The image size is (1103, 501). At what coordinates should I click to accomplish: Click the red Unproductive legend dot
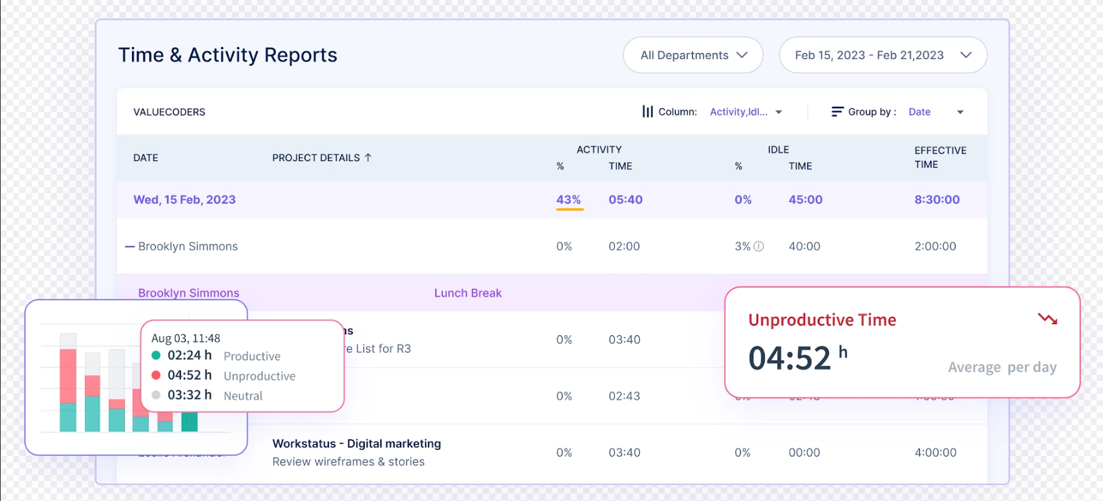(x=157, y=376)
